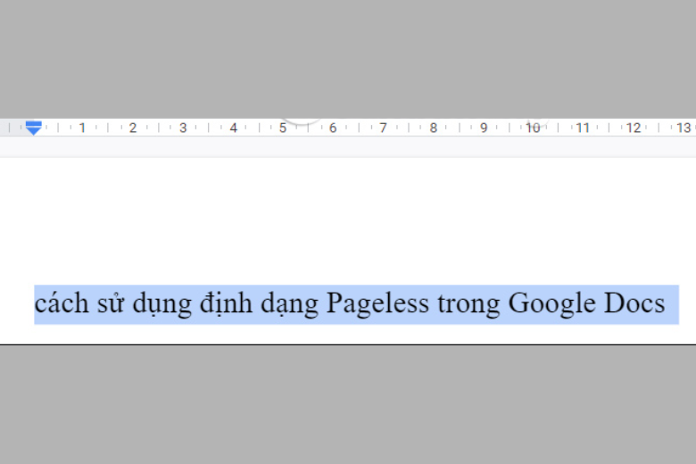Click the word "Pageless" in the document
Screen dimensions: 696x464
pos(377,304)
